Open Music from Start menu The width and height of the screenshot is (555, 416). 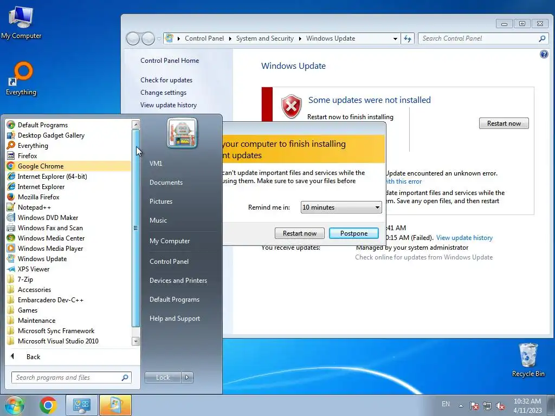click(x=158, y=220)
